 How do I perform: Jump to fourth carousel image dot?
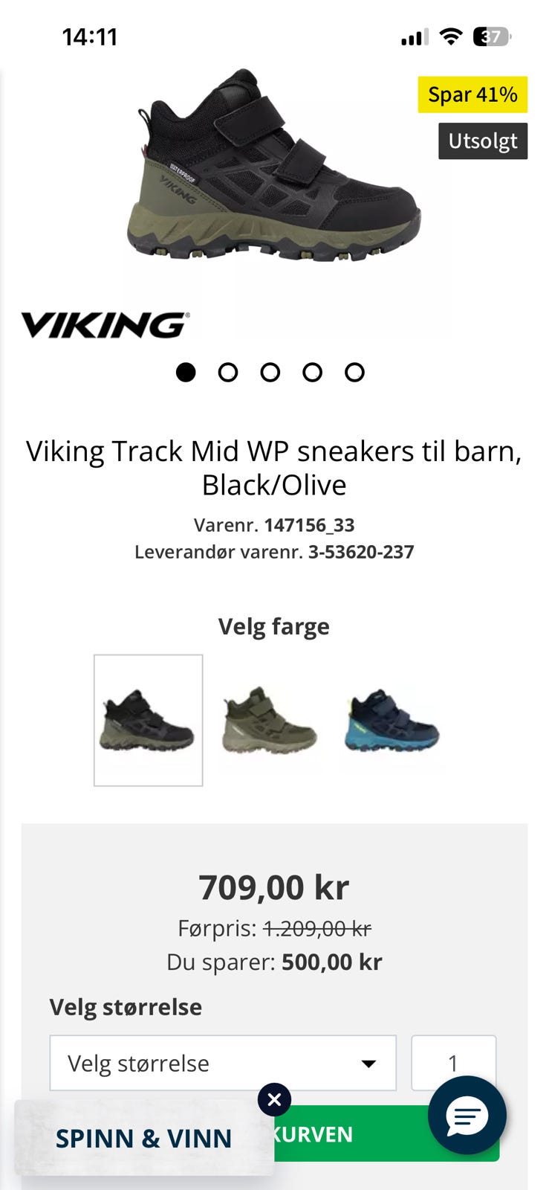click(312, 372)
